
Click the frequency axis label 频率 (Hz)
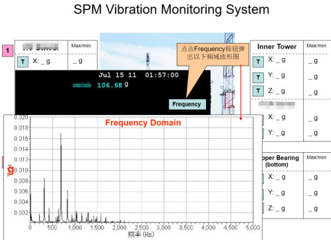[x=141, y=234]
